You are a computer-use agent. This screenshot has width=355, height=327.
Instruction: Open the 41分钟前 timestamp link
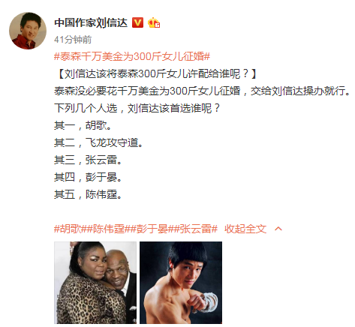(73, 40)
